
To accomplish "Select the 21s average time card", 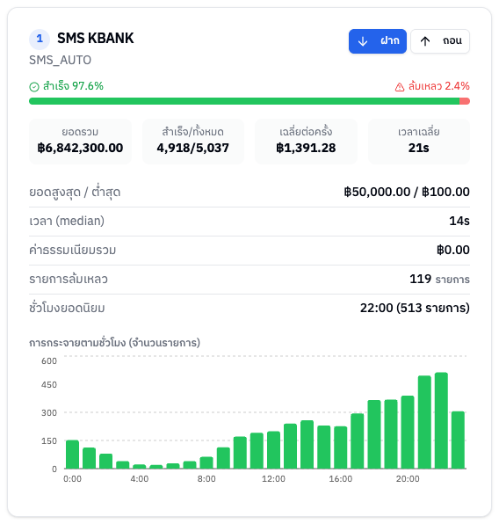I will [419, 141].
